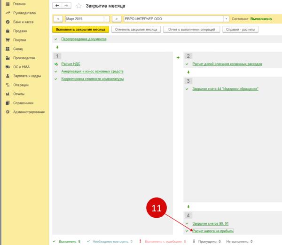Click the Март 2019 period field
The width and height of the screenshot is (282, 245).
pyautogui.click(x=83, y=19)
